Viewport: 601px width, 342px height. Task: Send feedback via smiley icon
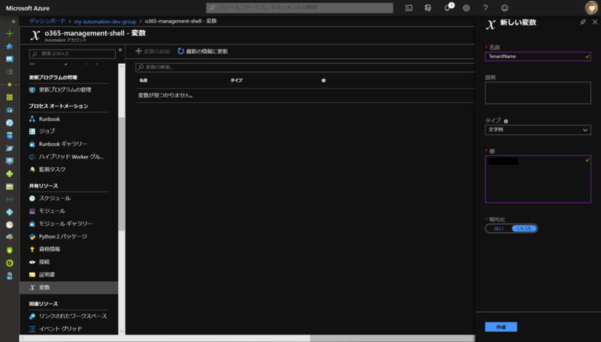pos(505,8)
